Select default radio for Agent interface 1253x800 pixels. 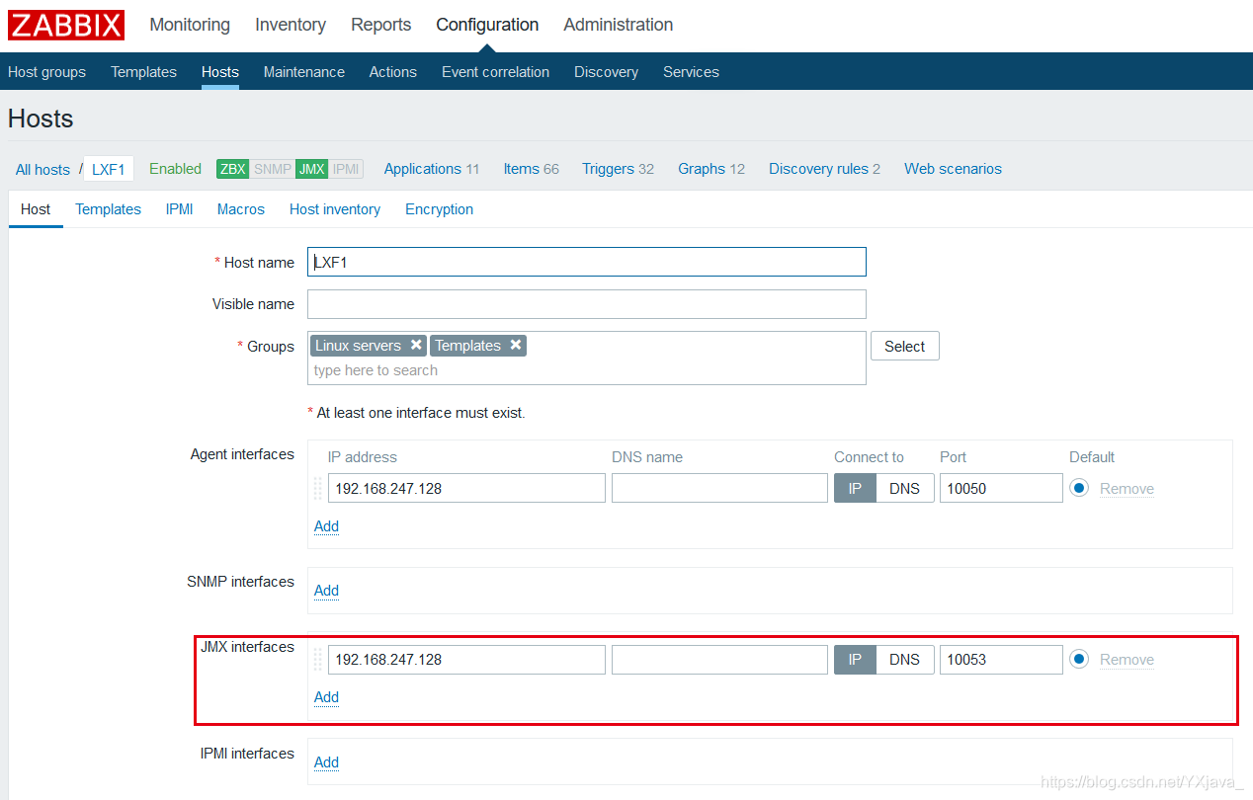coord(1079,488)
